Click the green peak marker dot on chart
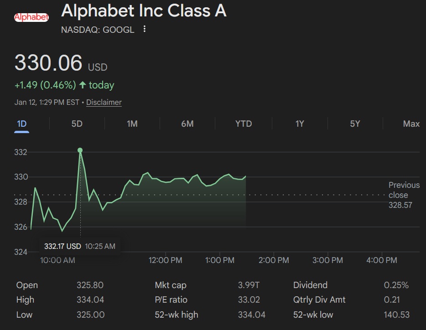The width and height of the screenshot is (426, 330). coord(80,150)
